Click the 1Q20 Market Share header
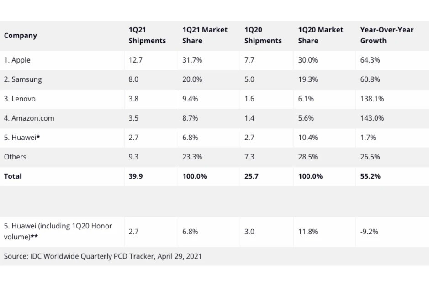 coord(320,36)
